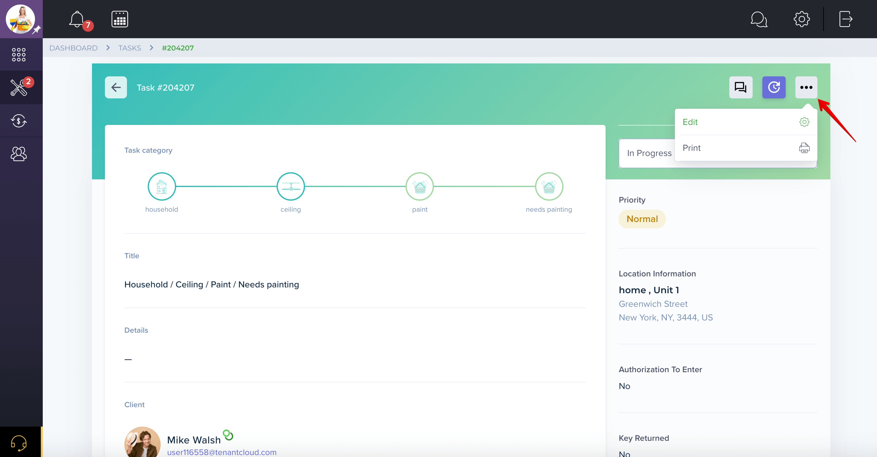The height and width of the screenshot is (457, 877).
Task: Click the 'Task #204207' header text
Action: point(165,87)
